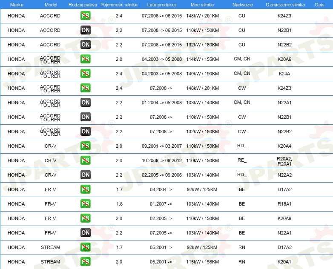Click the petrol icon in FR-V R18A1 row
Image resolution: width=333 pixels, height=269 pixels.
85,203
